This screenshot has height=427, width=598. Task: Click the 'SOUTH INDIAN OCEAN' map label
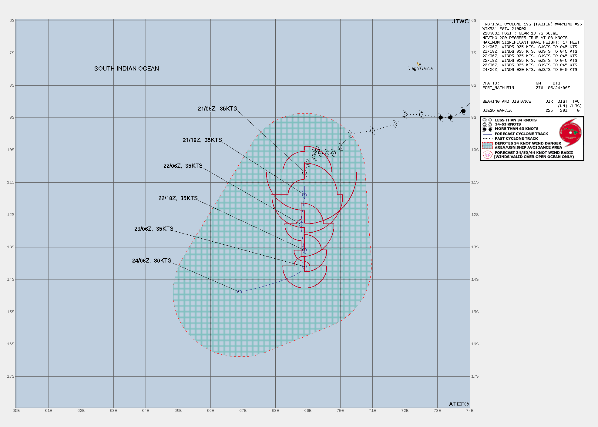click(126, 69)
